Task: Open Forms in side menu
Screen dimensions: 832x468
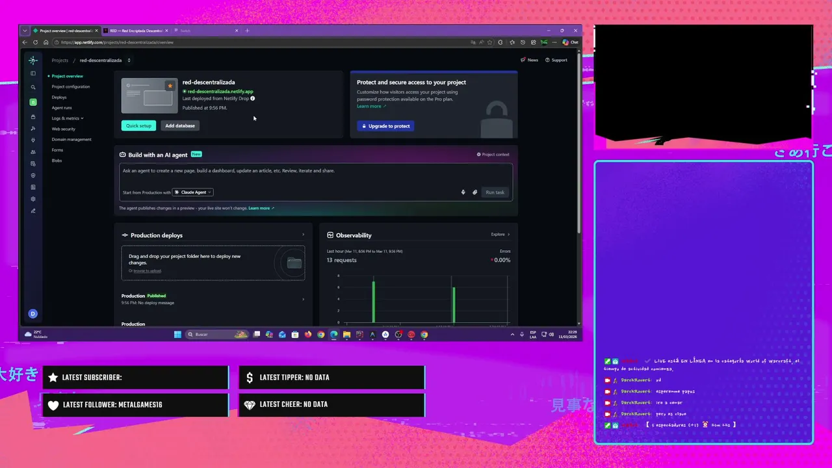Action: tap(57, 150)
